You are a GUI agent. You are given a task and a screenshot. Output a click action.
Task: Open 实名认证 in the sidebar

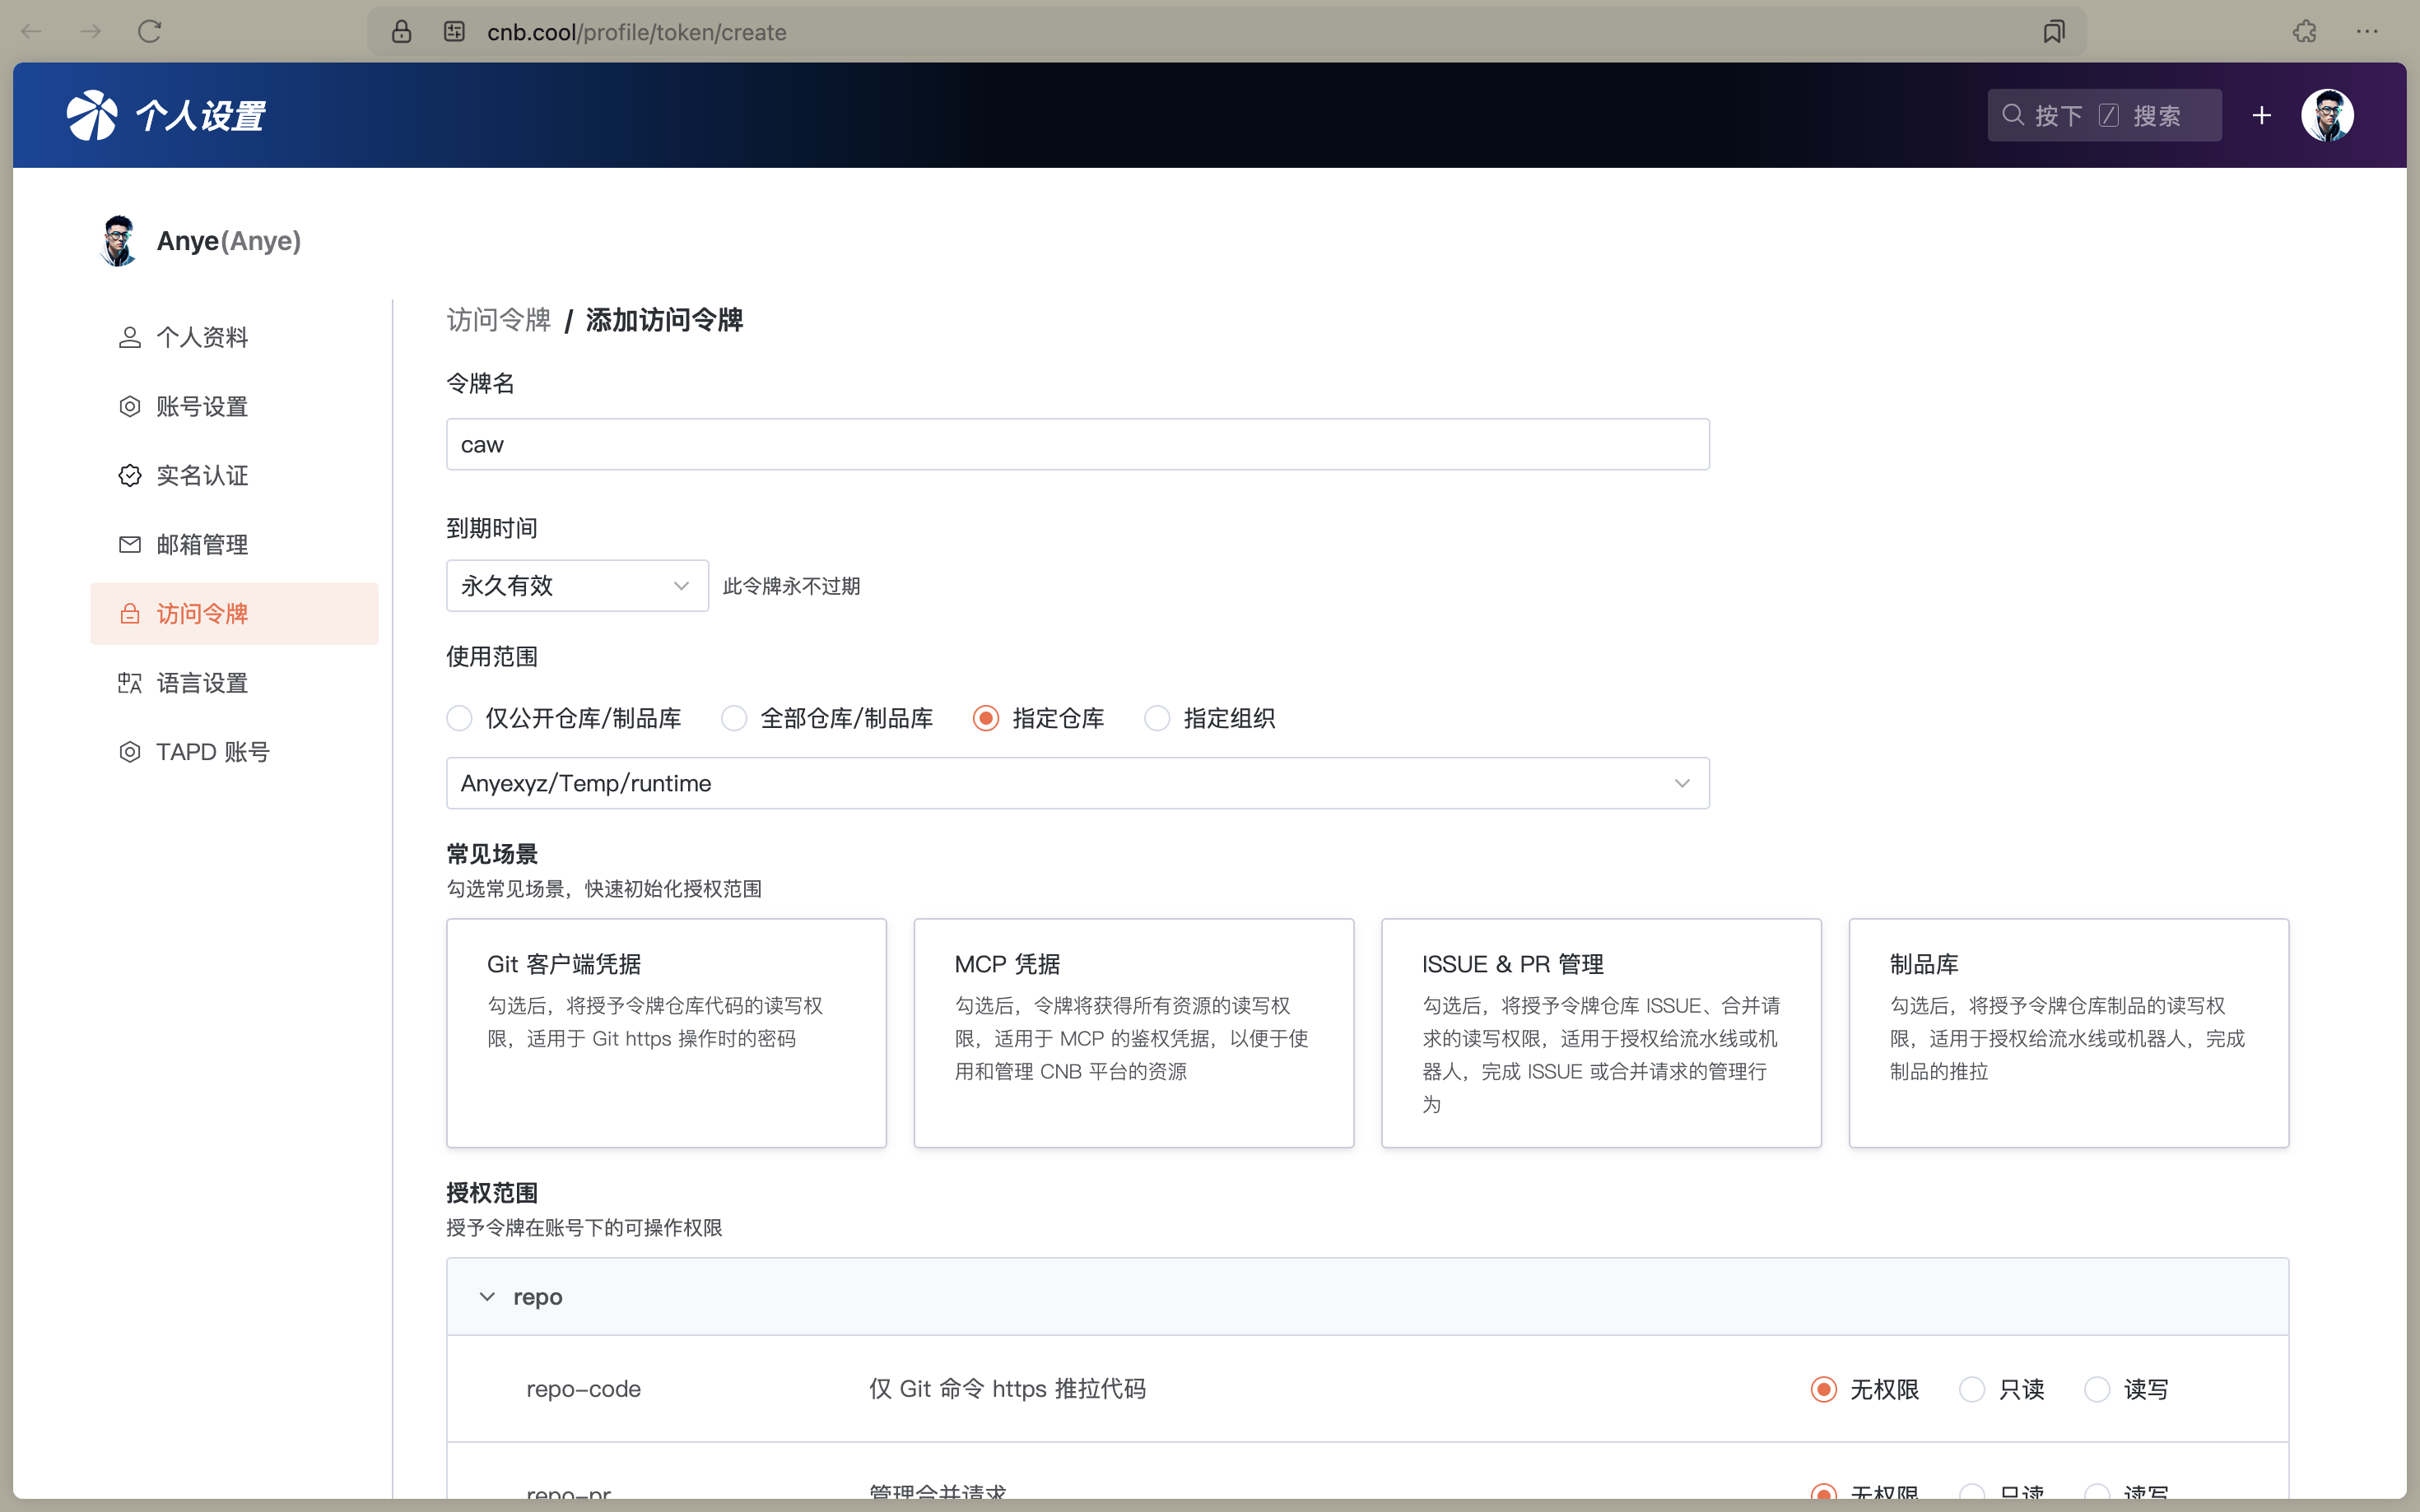pyautogui.click(x=234, y=476)
